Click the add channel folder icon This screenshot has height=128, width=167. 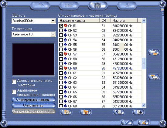click(66, 112)
